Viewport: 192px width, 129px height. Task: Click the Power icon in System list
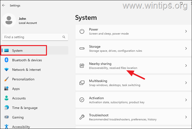point(82,31)
